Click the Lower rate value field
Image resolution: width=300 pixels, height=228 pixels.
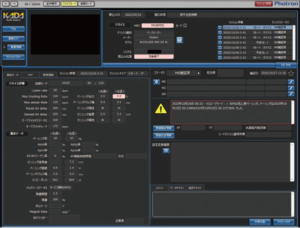click(54, 90)
